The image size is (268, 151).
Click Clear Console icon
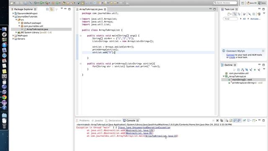tap(227, 120)
